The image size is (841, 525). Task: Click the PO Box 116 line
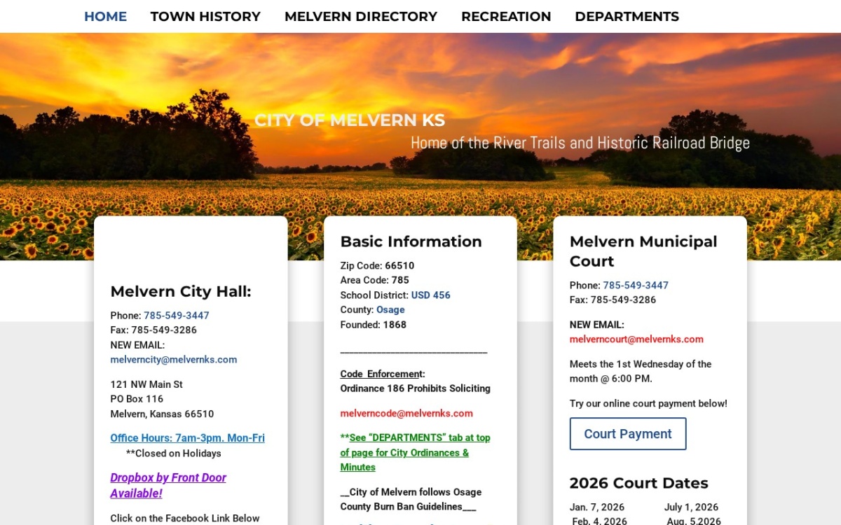137,399
